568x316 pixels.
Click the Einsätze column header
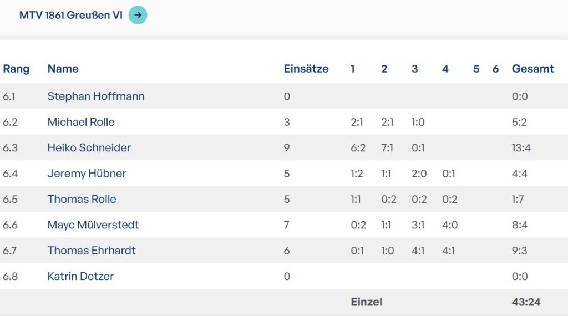(306, 69)
